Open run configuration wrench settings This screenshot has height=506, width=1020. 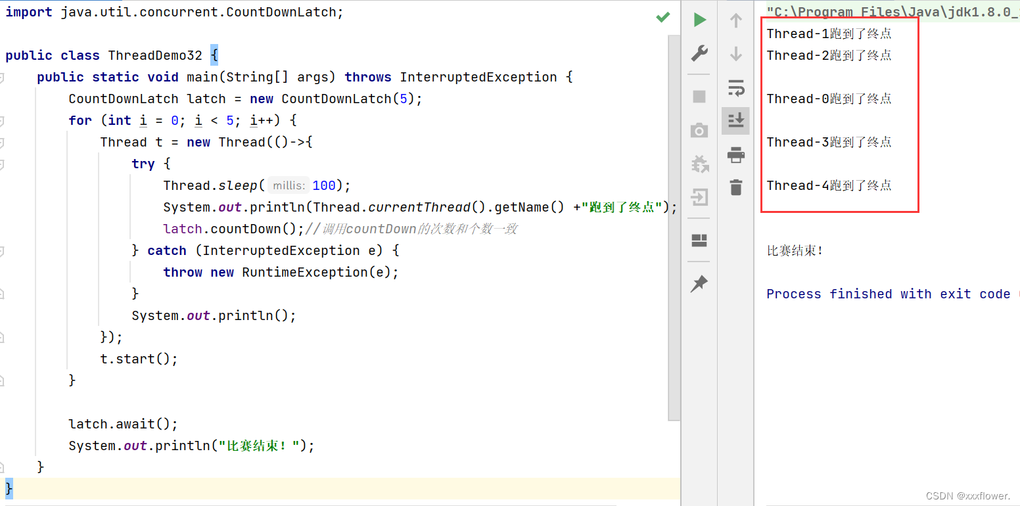pos(699,53)
